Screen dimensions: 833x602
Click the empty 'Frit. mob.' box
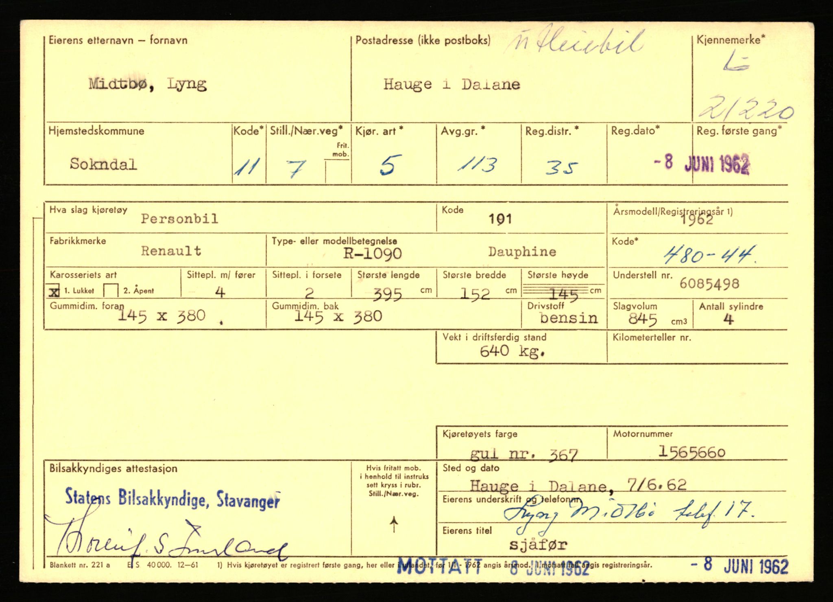click(x=338, y=171)
